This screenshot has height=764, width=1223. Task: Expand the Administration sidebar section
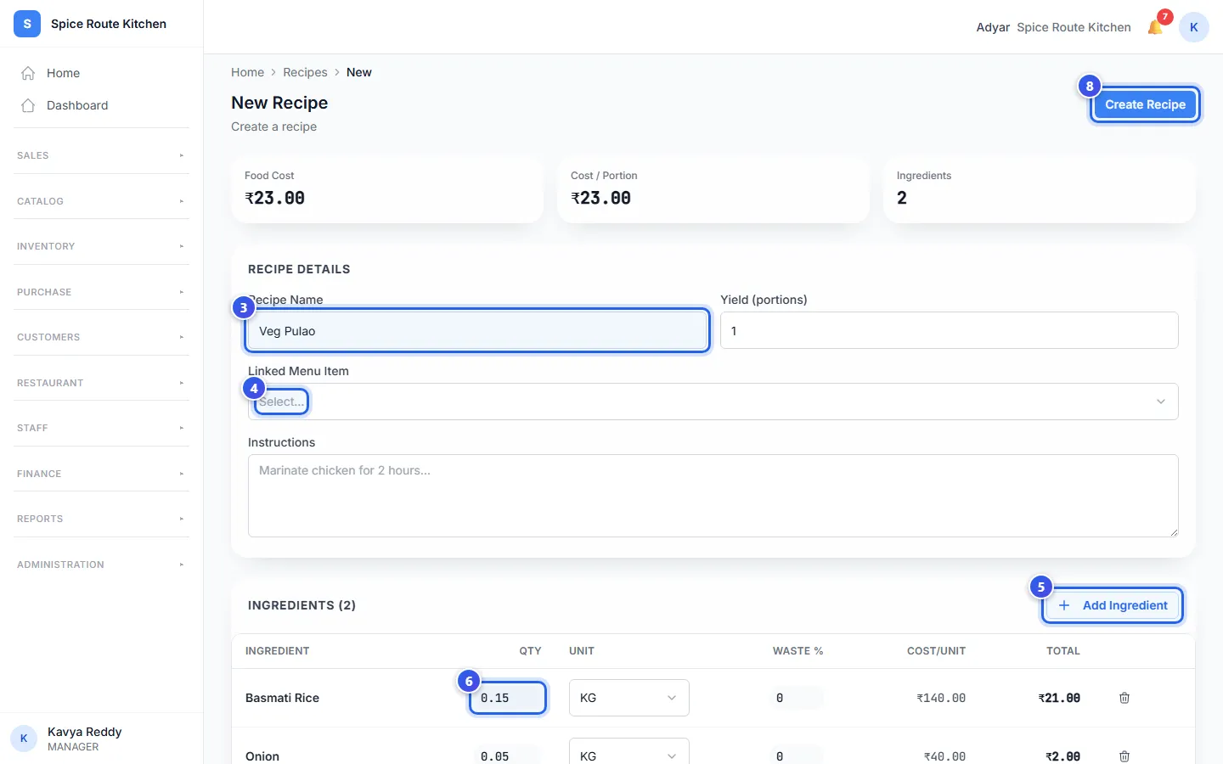(101, 565)
